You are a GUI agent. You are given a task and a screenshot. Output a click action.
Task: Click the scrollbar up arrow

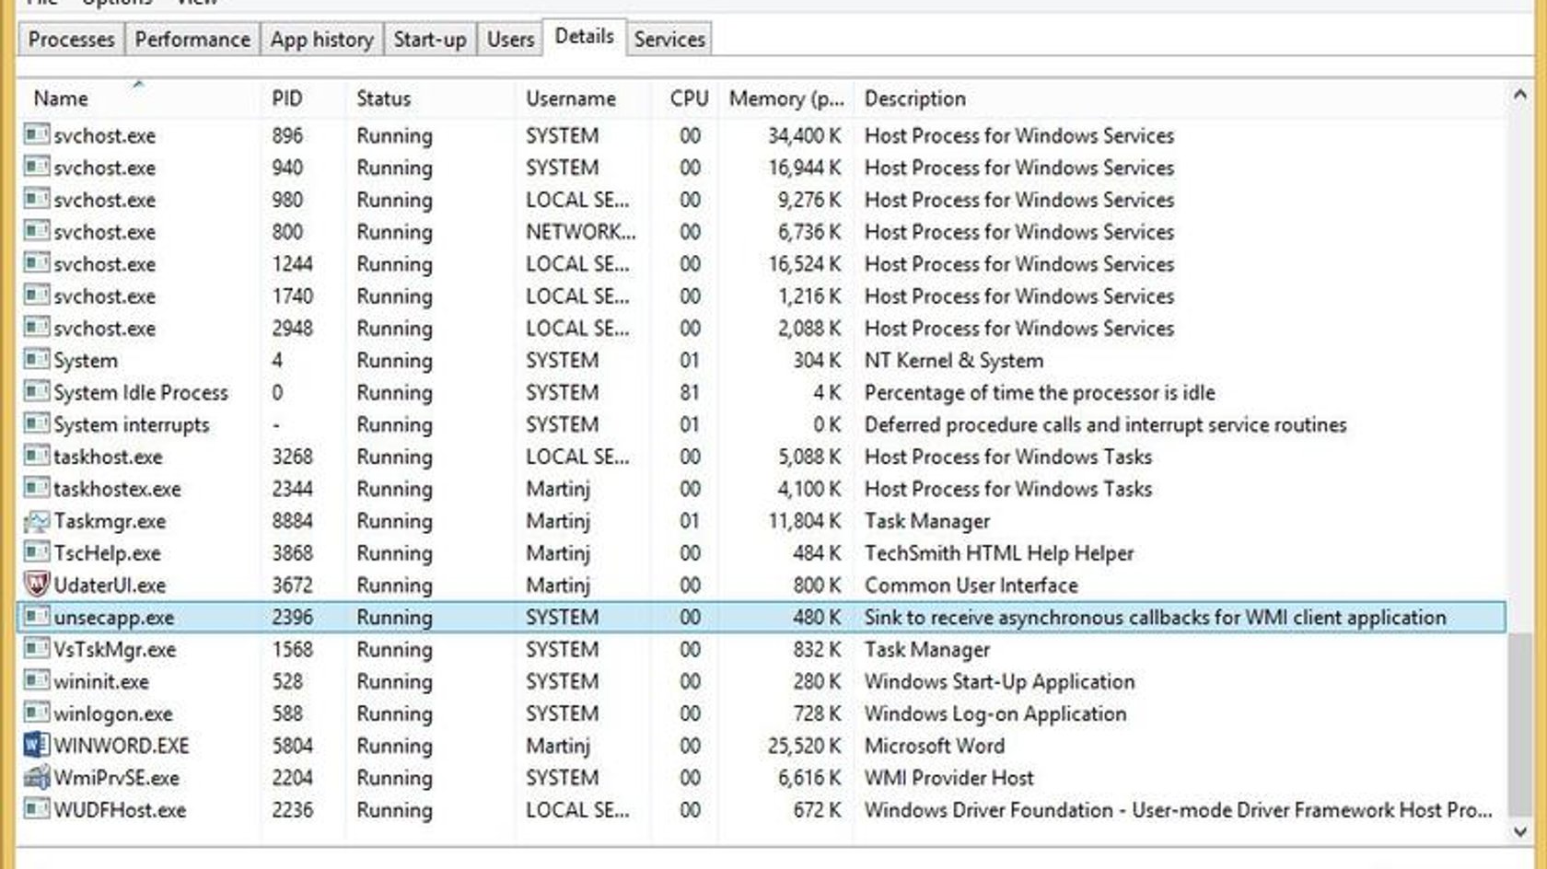tap(1519, 94)
